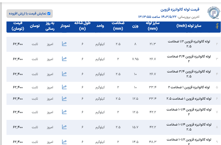221x145 pixels.
Task: Click the 62,400 price in row 3
Action: (x=18, y=59)
